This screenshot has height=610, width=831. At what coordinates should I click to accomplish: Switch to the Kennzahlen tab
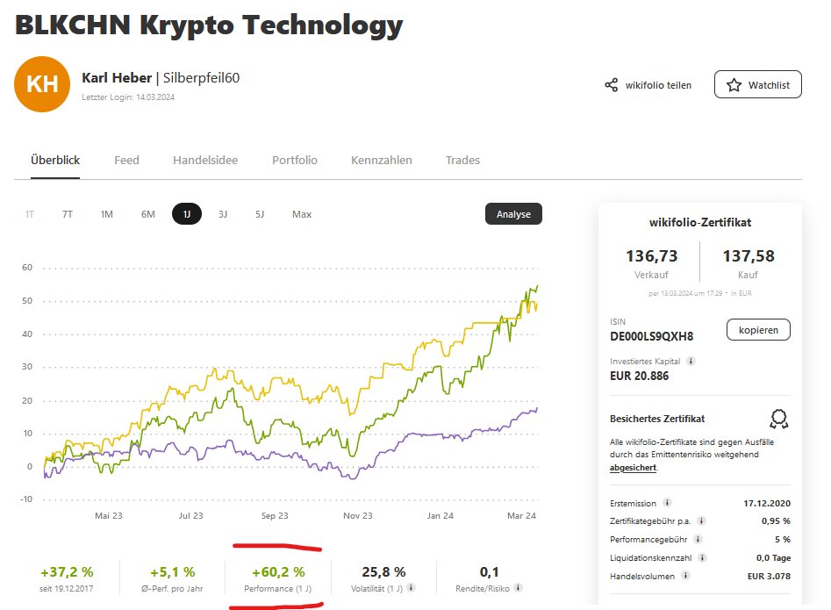382,160
